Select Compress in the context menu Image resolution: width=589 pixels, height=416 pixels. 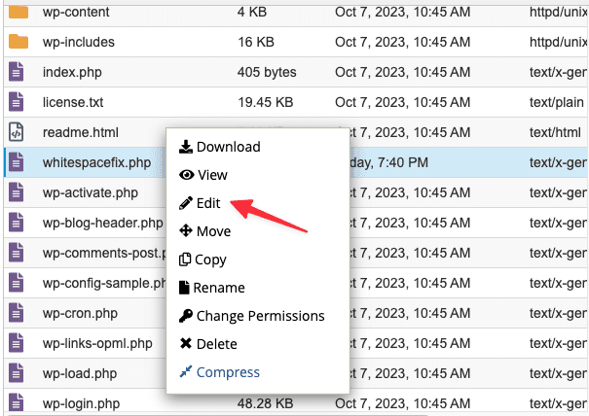(228, 372)
